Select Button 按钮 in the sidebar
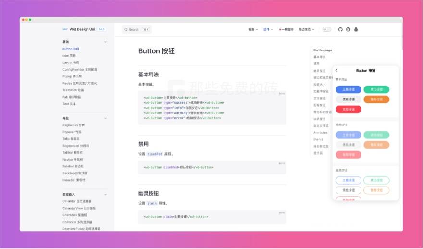The image size is (423, 249). pos(71,49)
